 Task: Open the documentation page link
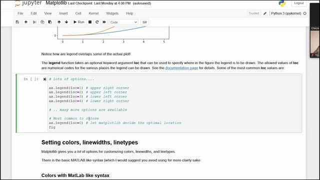pyautogui.click(x=181, y=68)
